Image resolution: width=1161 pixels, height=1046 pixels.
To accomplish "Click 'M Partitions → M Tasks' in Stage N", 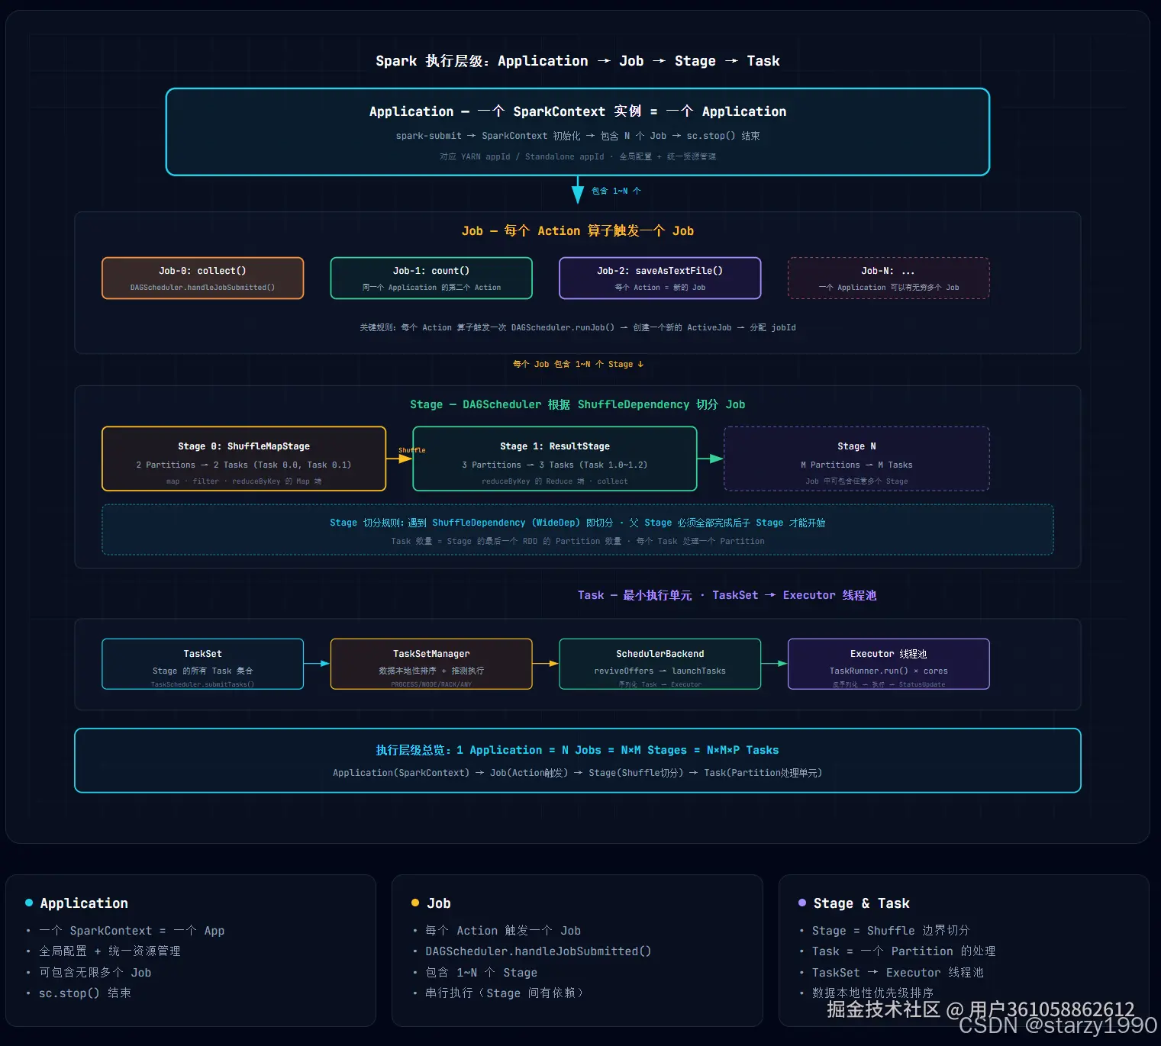I will (856, 465).
